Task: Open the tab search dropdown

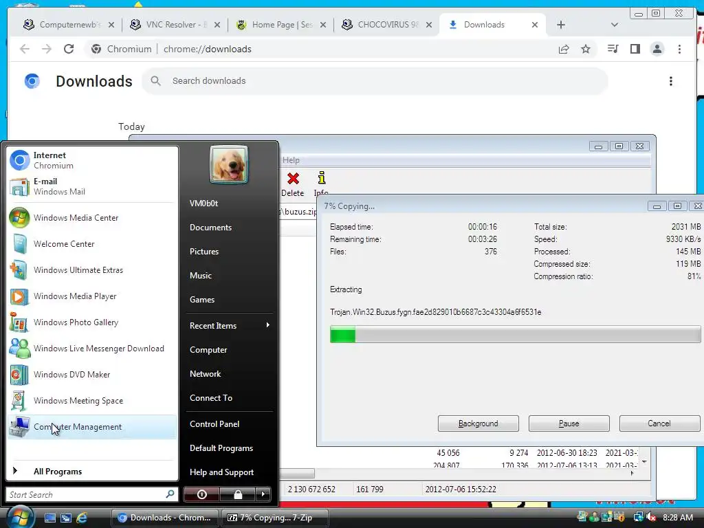Action: pos(615,25)
